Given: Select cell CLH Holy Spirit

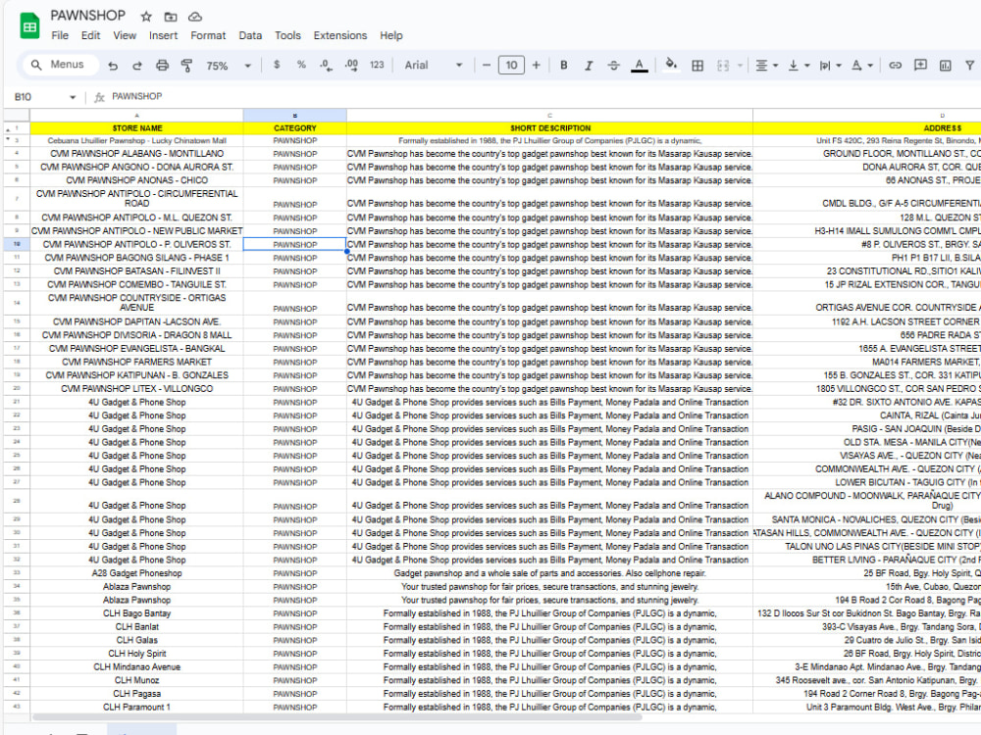Looking at the screenshot, I should (137, 654).
